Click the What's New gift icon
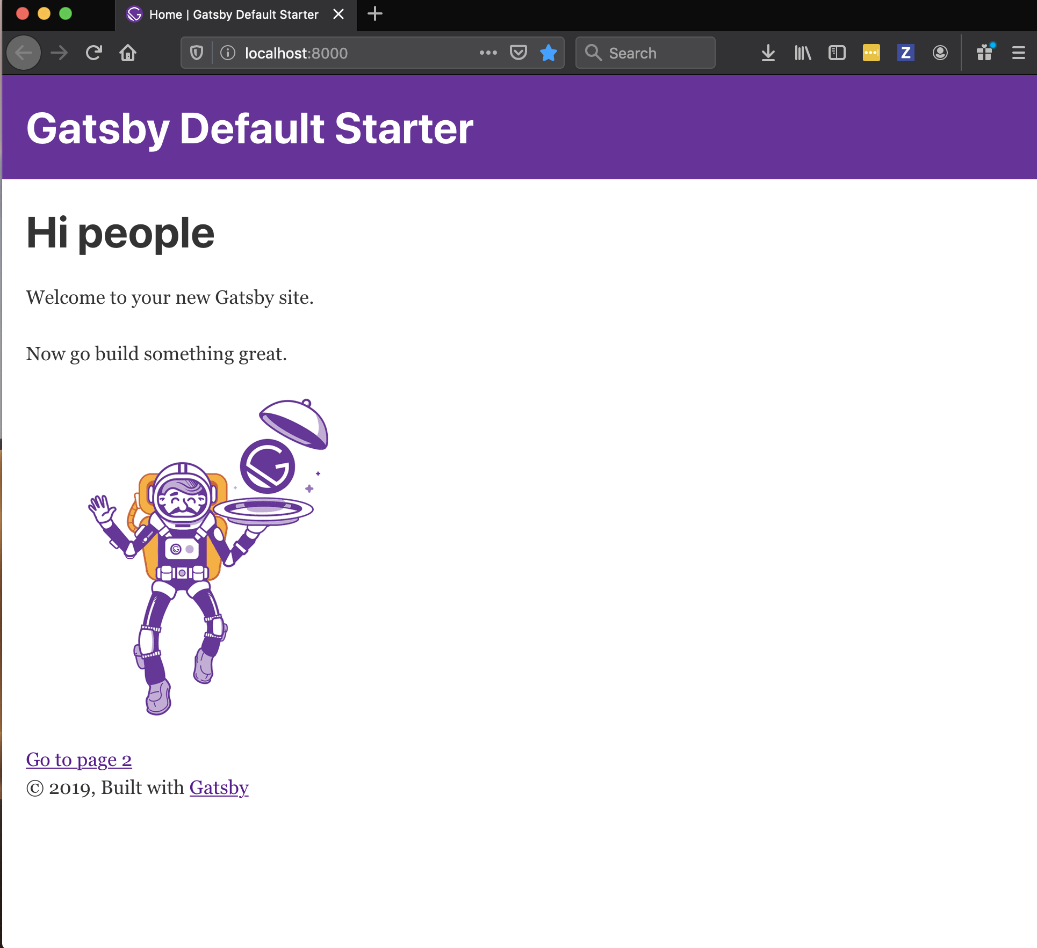 pyautogui.click(x=984, y=53)
